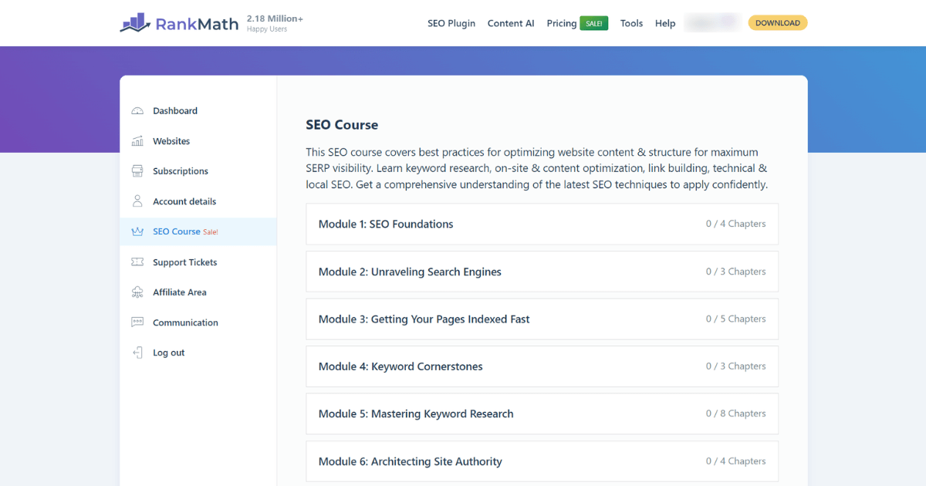This screenshot has width=926, height=486.
Task: Click the Log out door icon
Action: [137, 353]
